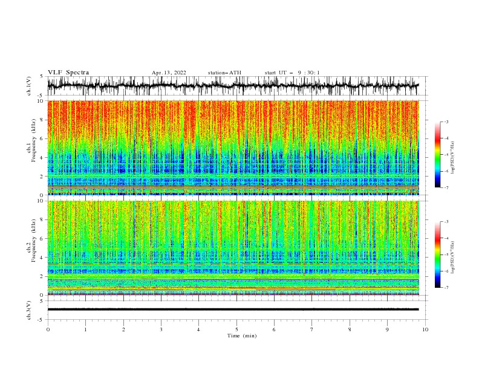Click time axis tick label "0"
The width and height of the screenshot is (479, 370).
coord(48,329)
